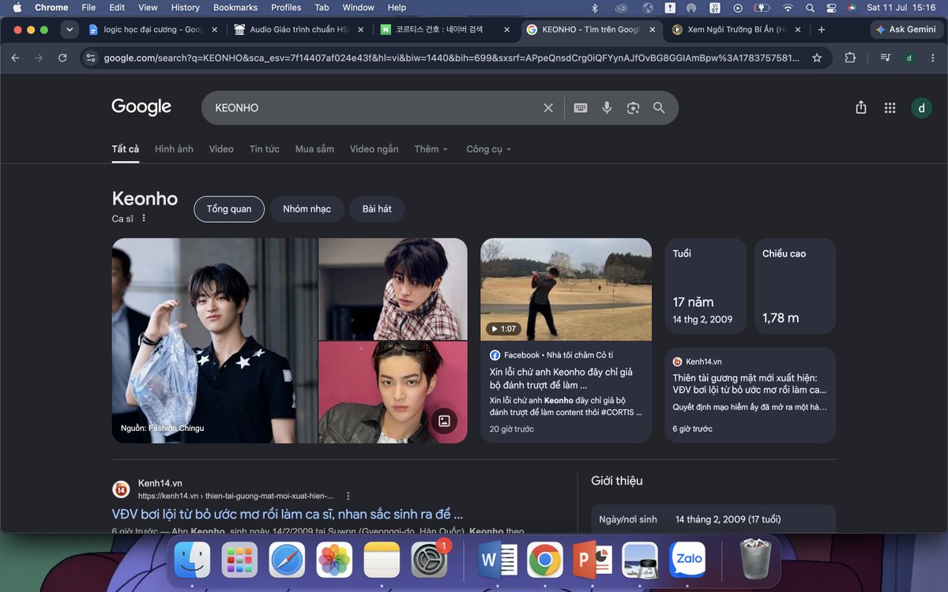
Task: Open the Bookmarks menu
Action: [235, 7]
